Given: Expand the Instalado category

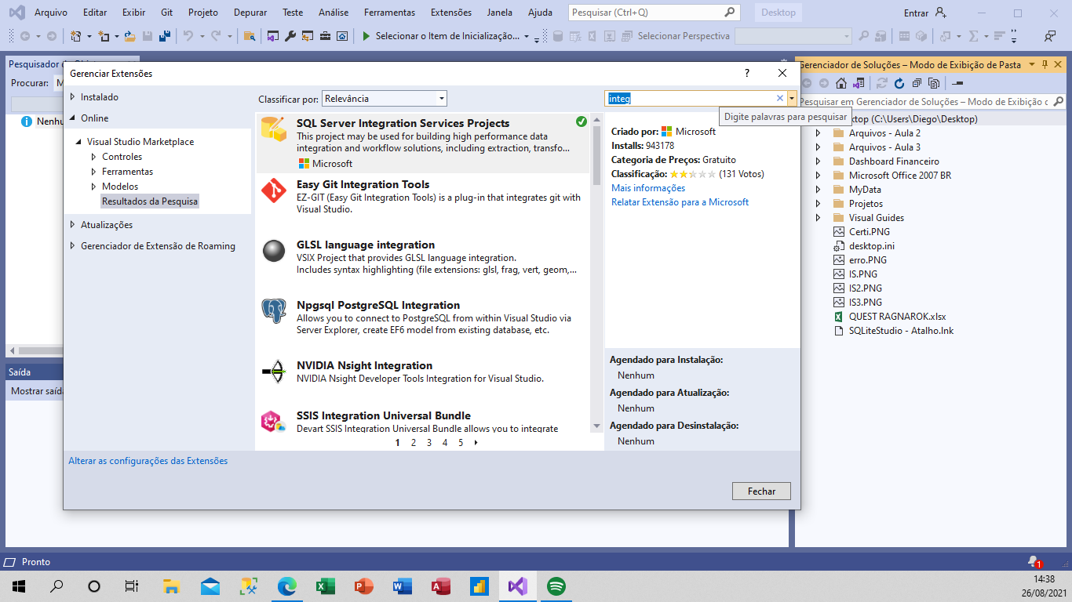Looking at the screenshot, I should tap(73, 97).
